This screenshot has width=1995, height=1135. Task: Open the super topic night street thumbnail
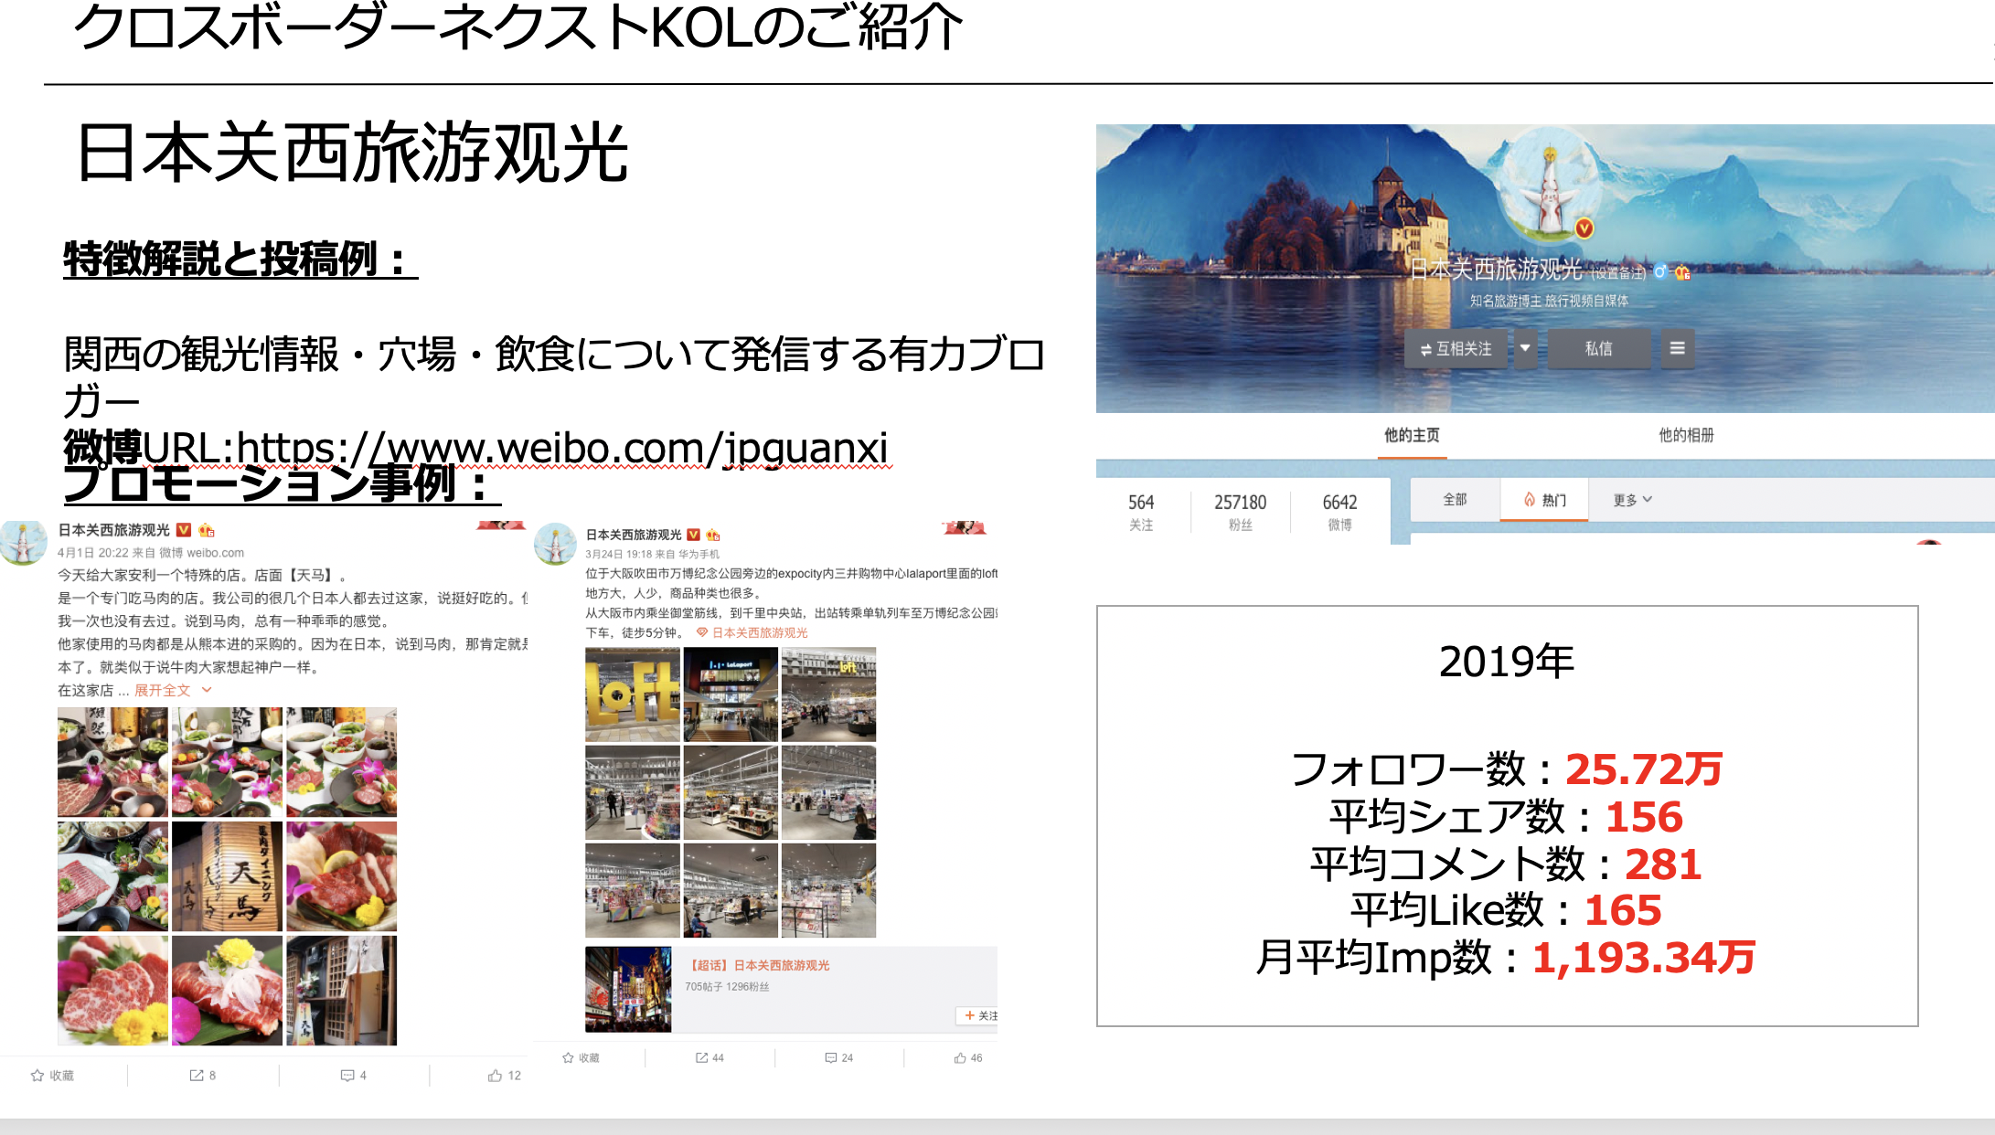pyautogui.click(x=628, y=990)
